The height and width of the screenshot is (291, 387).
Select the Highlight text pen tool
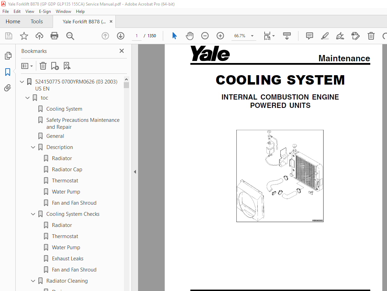point(325,36)
